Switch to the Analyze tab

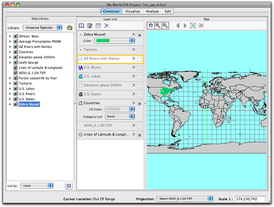(152, 11)
